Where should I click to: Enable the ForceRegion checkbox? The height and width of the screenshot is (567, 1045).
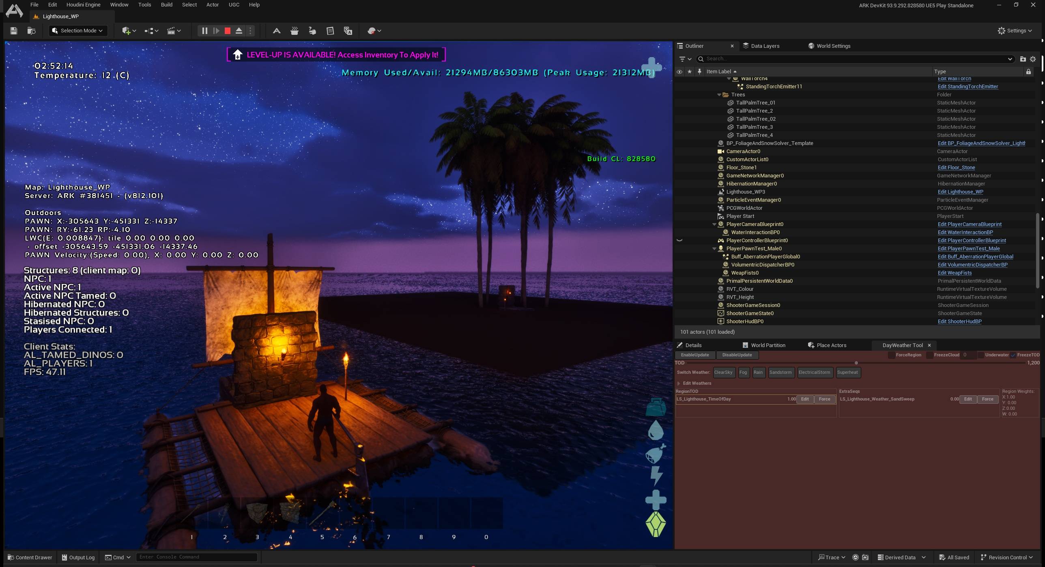(891, 355)
